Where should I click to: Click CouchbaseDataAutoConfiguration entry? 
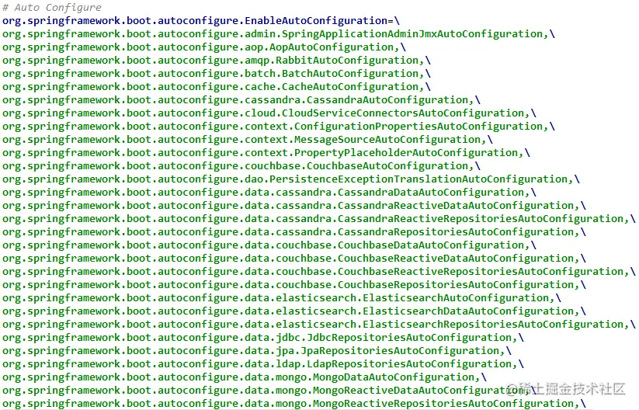[x=269, y=245]
